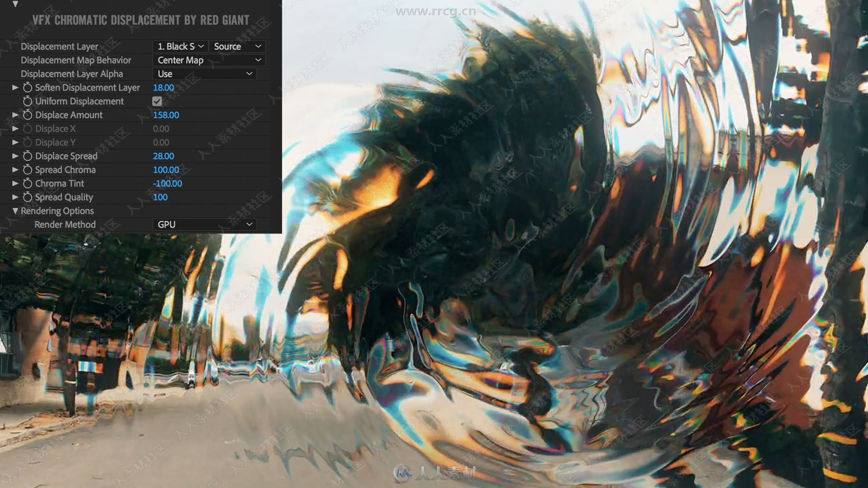Click the Displace Amount value field
The height and width of the screenshot is (488, 868).
tap(165, 114)
